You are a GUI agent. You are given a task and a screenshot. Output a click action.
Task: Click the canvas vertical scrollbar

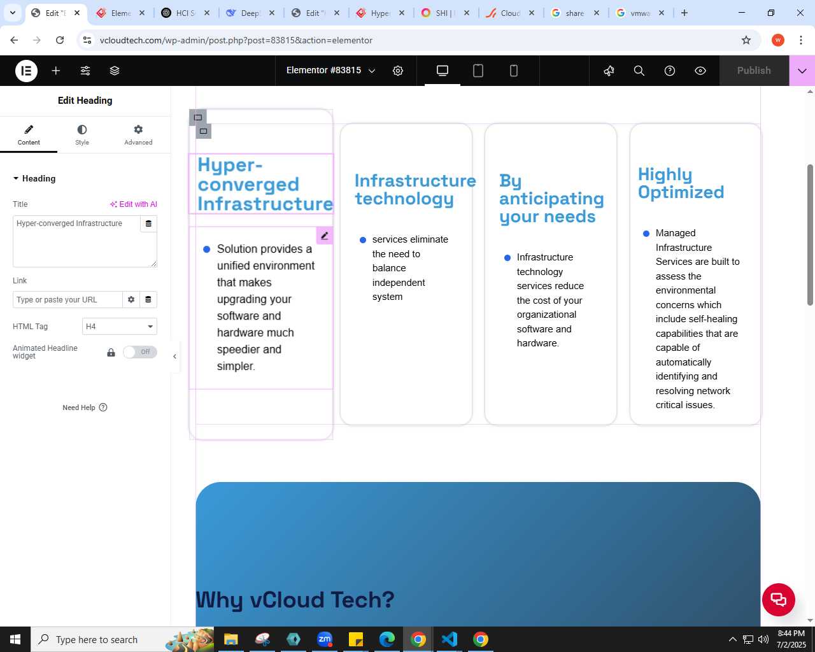[x=810, y=234]
